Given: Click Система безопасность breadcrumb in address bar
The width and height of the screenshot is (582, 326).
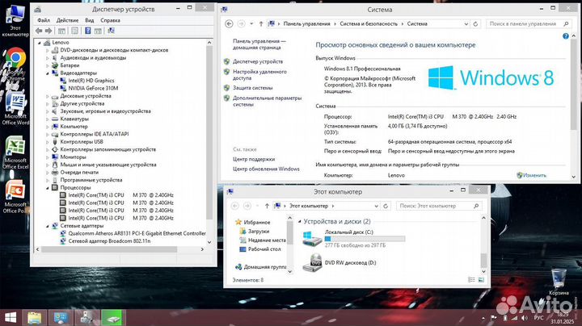Looking at the screenshot, I should pyautogui.click(x=369, y=23).
